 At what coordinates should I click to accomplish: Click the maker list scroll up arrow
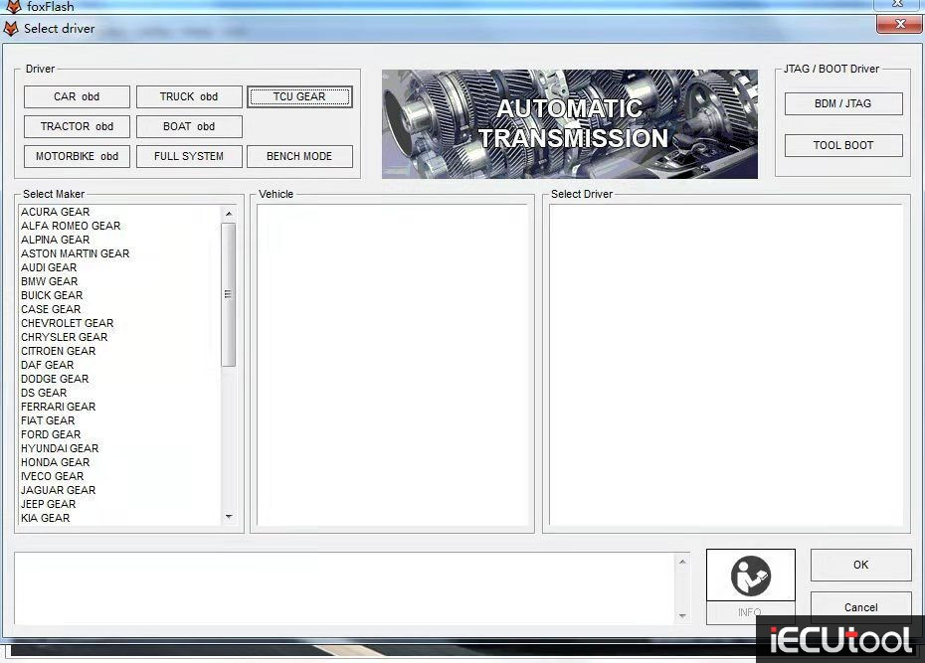coord(229,214)
